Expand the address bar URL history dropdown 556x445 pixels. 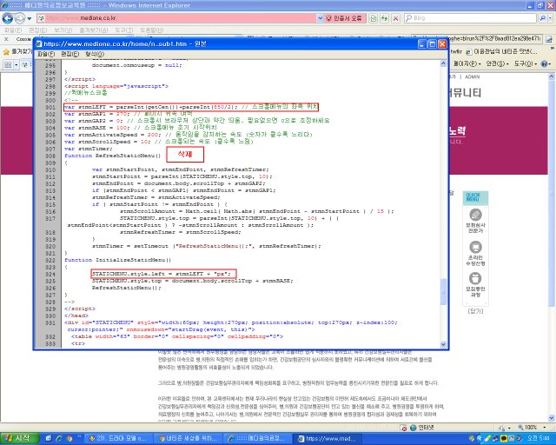click(x=320, y=18)
